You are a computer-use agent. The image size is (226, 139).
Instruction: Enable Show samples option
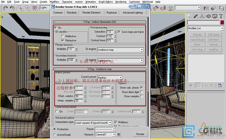(x=142, y=96)
